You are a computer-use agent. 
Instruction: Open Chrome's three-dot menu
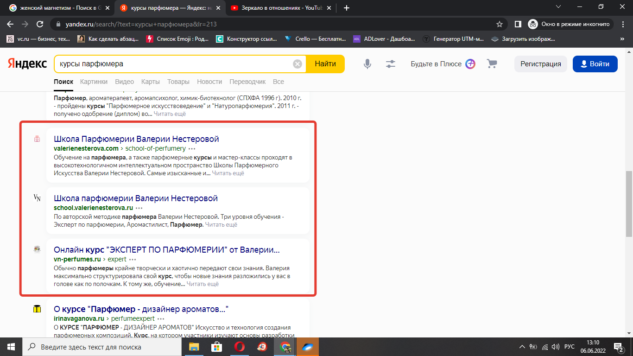click(622, 24)
